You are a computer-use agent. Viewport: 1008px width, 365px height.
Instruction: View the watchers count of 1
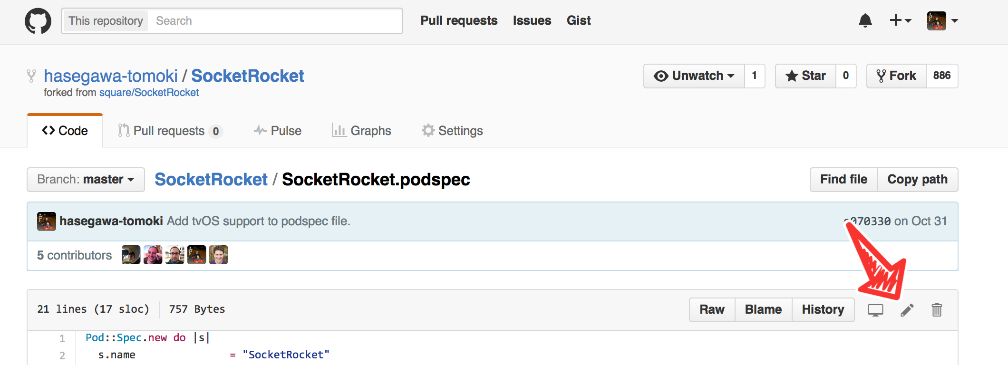click(755, 76)
